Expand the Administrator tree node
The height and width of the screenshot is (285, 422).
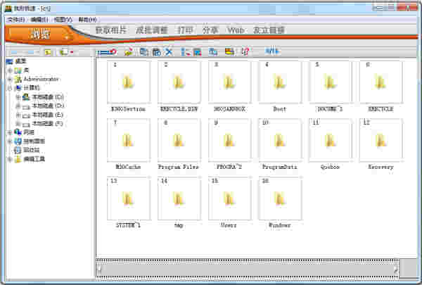[10, 80]
